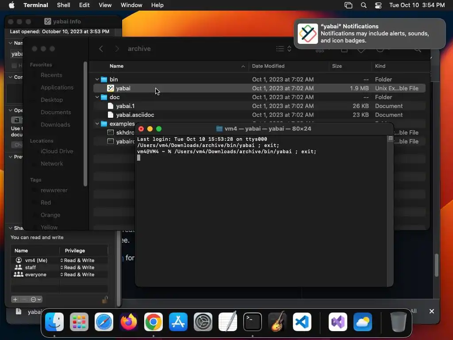
Task: Open Documents in Finder sidebar
Action: click(x=56, y=112)
